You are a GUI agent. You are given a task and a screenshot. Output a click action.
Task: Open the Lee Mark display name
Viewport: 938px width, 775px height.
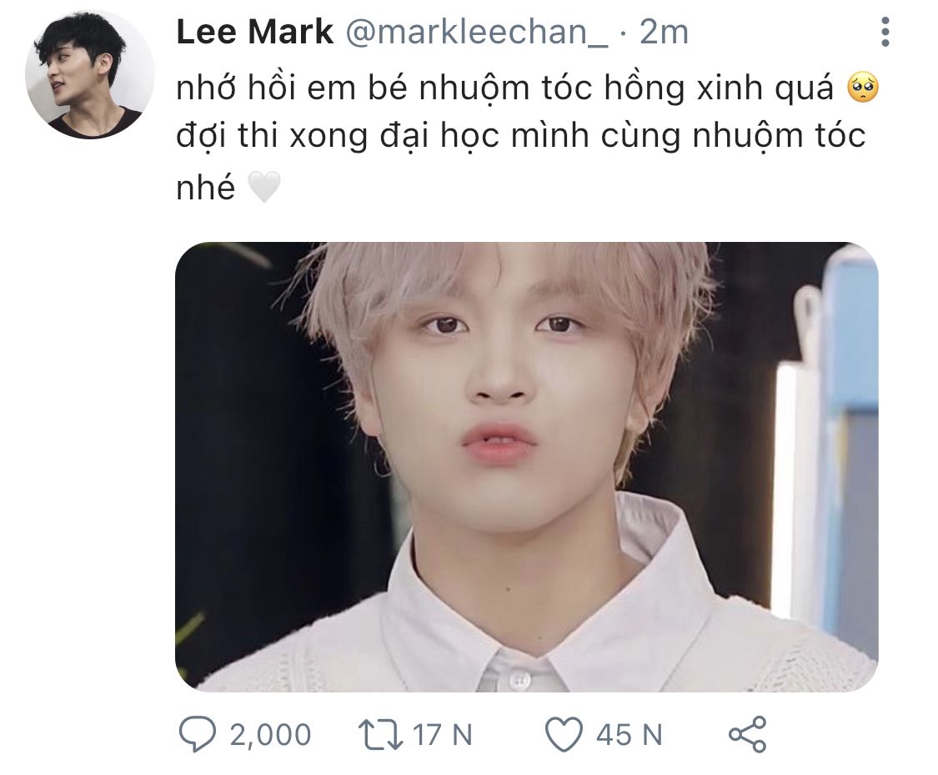tap(255, 31)
